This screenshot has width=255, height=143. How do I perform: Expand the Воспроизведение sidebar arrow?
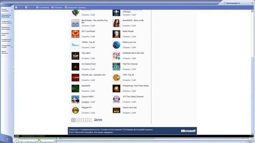(x=12, y=11)
